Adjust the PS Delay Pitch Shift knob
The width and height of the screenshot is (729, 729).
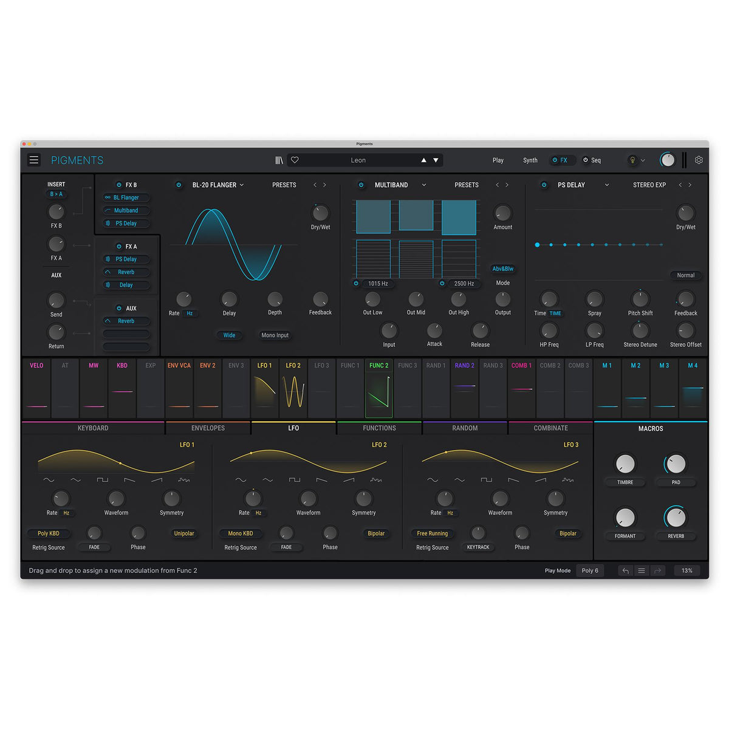pos(640,299)
